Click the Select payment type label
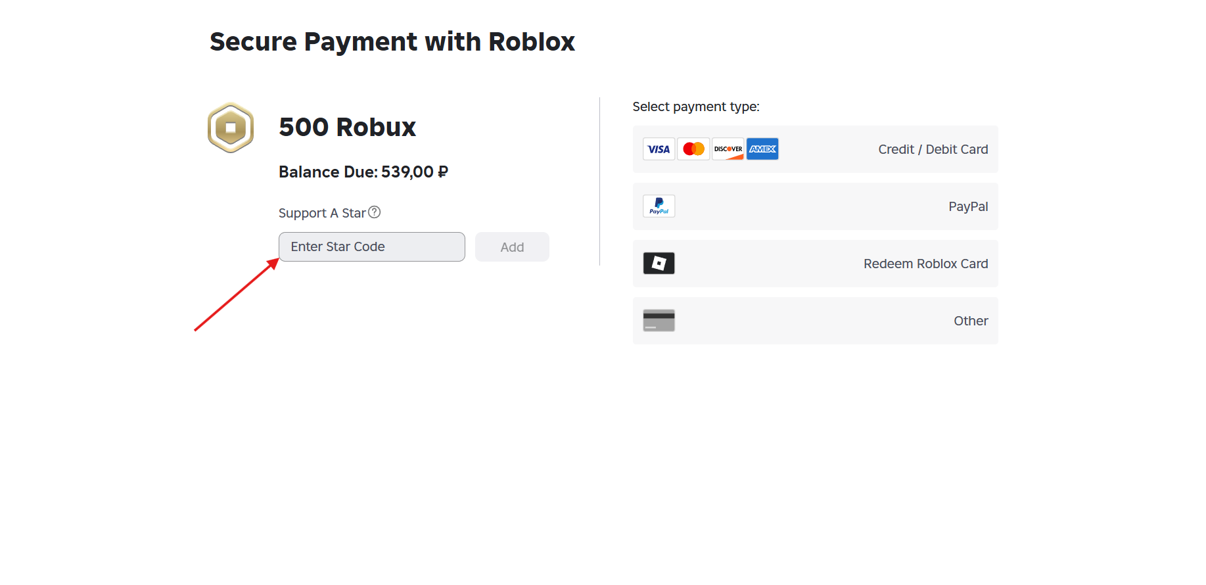The width and height of the screenshot is (1206, 585). click(x=696, y=106)
